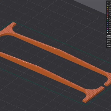This screenshot has width=111, height=111.
Task: Expand the Total estimation section header
Action: click(x=109, y=36)
